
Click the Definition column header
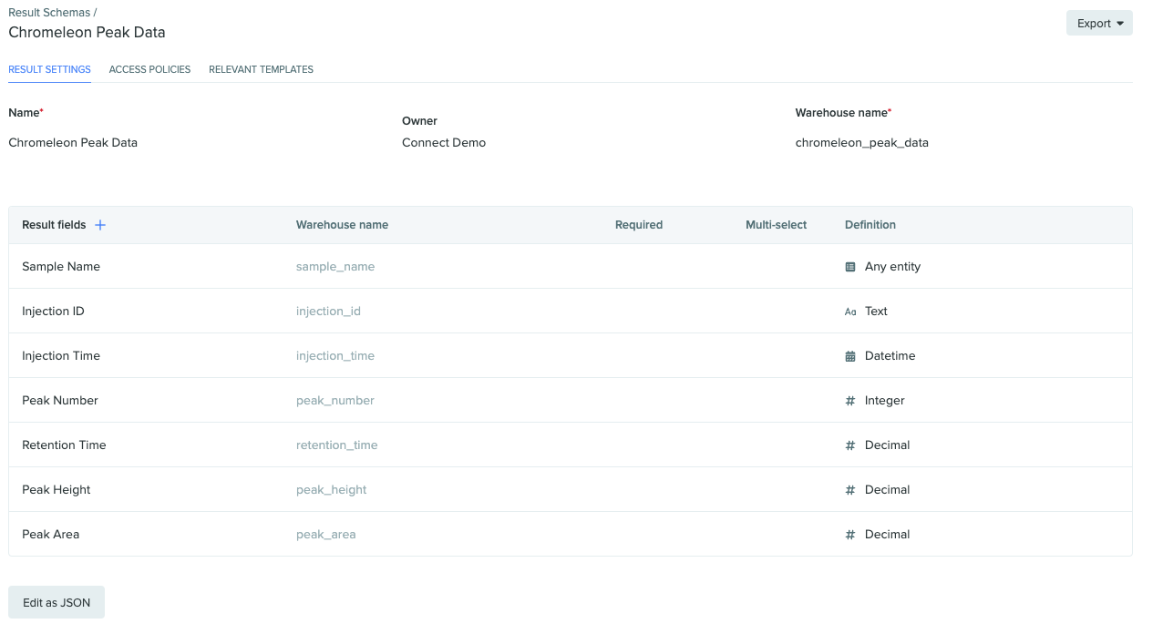(870, 225)
